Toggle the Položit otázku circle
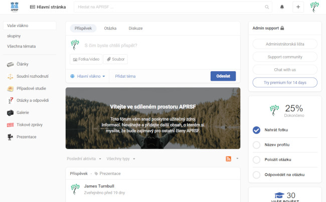The image size is (326, 202). click(256, 160)
